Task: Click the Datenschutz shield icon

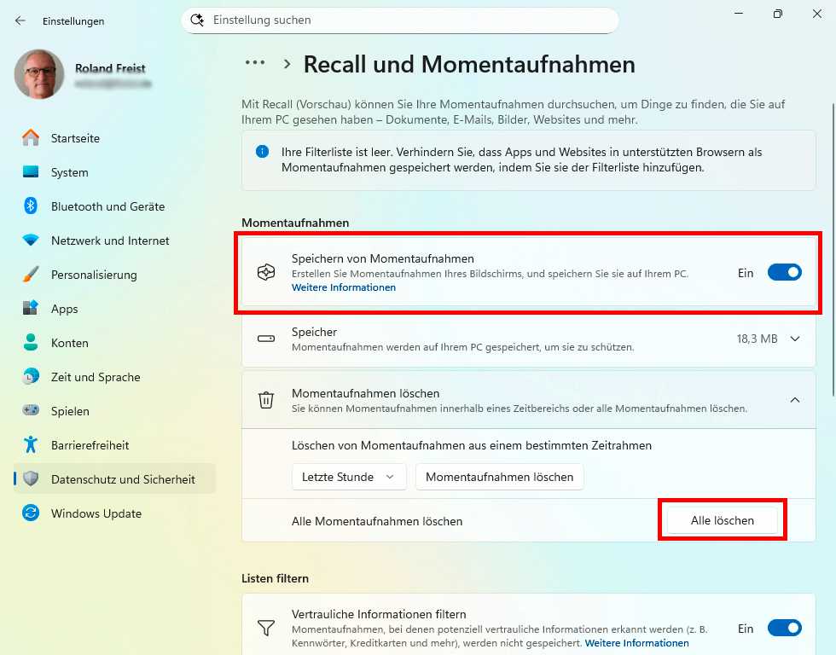Action: coord(31,478)
